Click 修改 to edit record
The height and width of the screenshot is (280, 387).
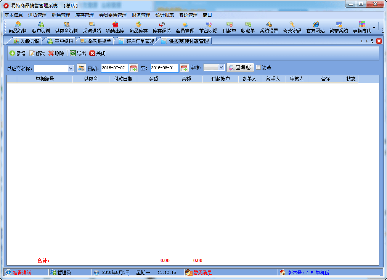pos(37,53)
